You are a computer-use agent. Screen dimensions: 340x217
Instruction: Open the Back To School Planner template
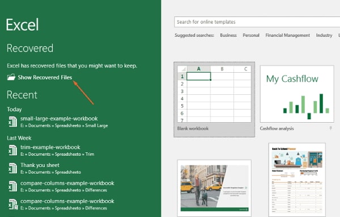(297, 180)
